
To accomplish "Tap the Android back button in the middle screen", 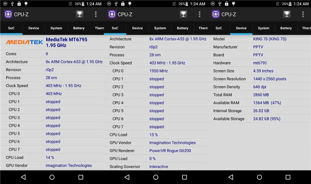I will point(127,177).
